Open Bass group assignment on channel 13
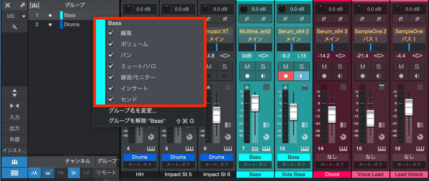Viewport: 429px width, 181px height. click(294, 157)
